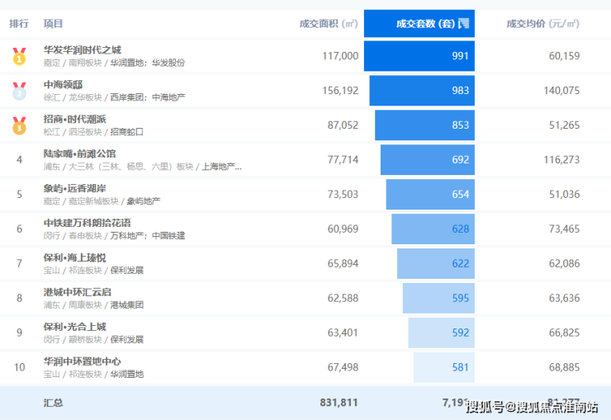Click subtitle 松江 / 泗泾板块 / 招商蛇口

93,132
